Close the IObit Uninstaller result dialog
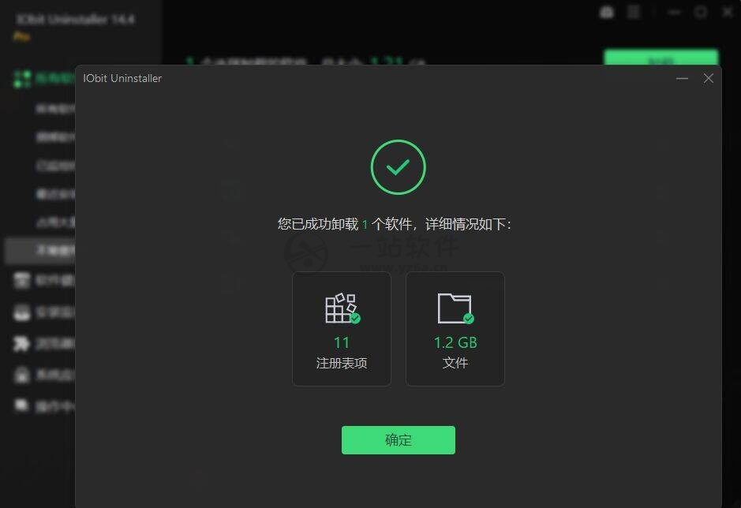 708,78
